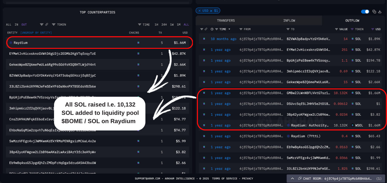Click Solana chain icon in $65.43 transfer row
The height and width of the screenshot is (183, 387).
(x=204, y=136)
